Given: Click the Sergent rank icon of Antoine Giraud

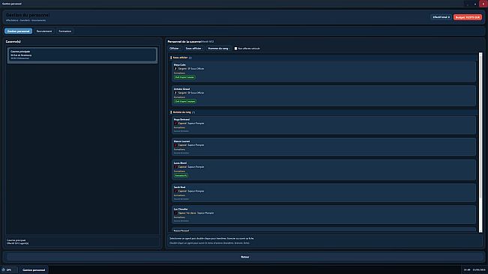Looking at the screenshot, I should point(175,93).
